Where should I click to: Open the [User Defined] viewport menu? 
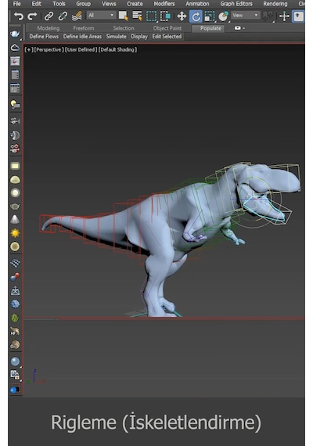tap(81, 49)
